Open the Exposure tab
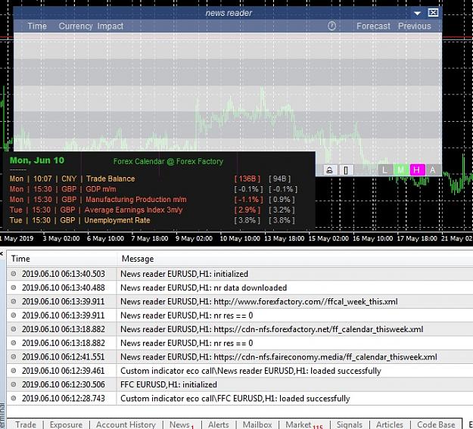The width and height of the screenshot is (473, 429). [x=66, y=424]
